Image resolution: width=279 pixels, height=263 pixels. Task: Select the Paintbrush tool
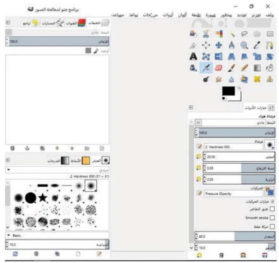(232, 68)
